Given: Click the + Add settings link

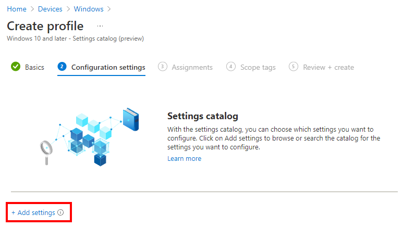Looking at the screenshot, I should 33,212.
